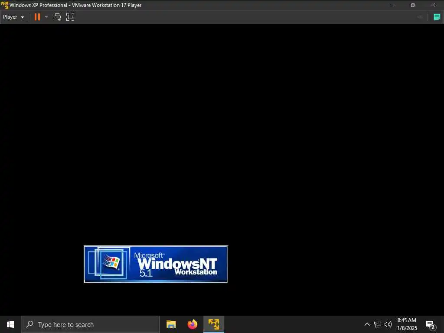The image size is (444, 333).
Task: Open the clock showing 8:45 AM
Action: 407,324
